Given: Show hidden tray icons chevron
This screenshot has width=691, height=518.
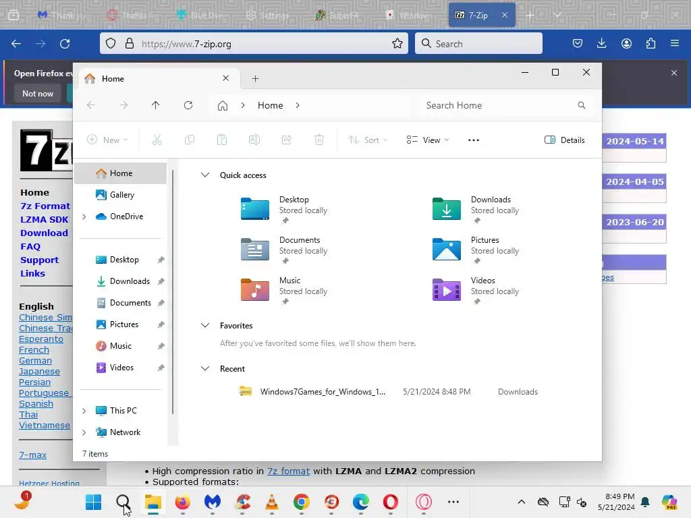Looking at the screenshot, I should pos(522,502).
